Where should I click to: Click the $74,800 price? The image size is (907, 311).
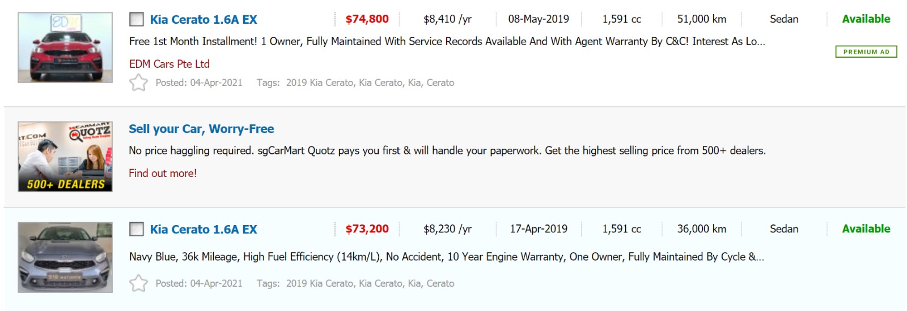367,19
